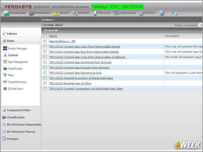This screenshot has width=203, height=152.
Task: Click the DG NetComm icon under Rules
Action: (x=5, y=89)
